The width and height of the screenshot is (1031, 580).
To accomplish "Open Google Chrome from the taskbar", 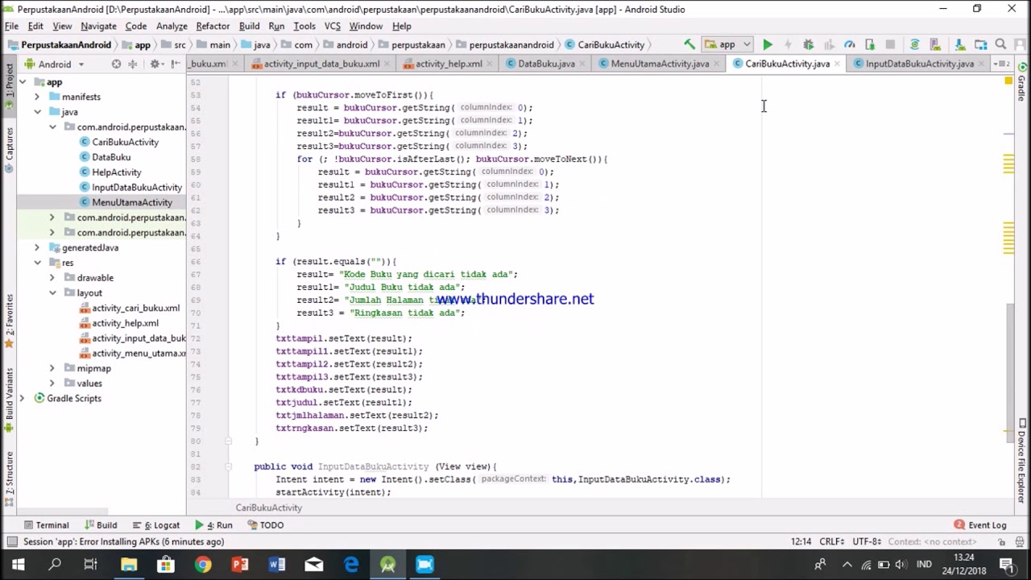I will (x=203, y=565).
